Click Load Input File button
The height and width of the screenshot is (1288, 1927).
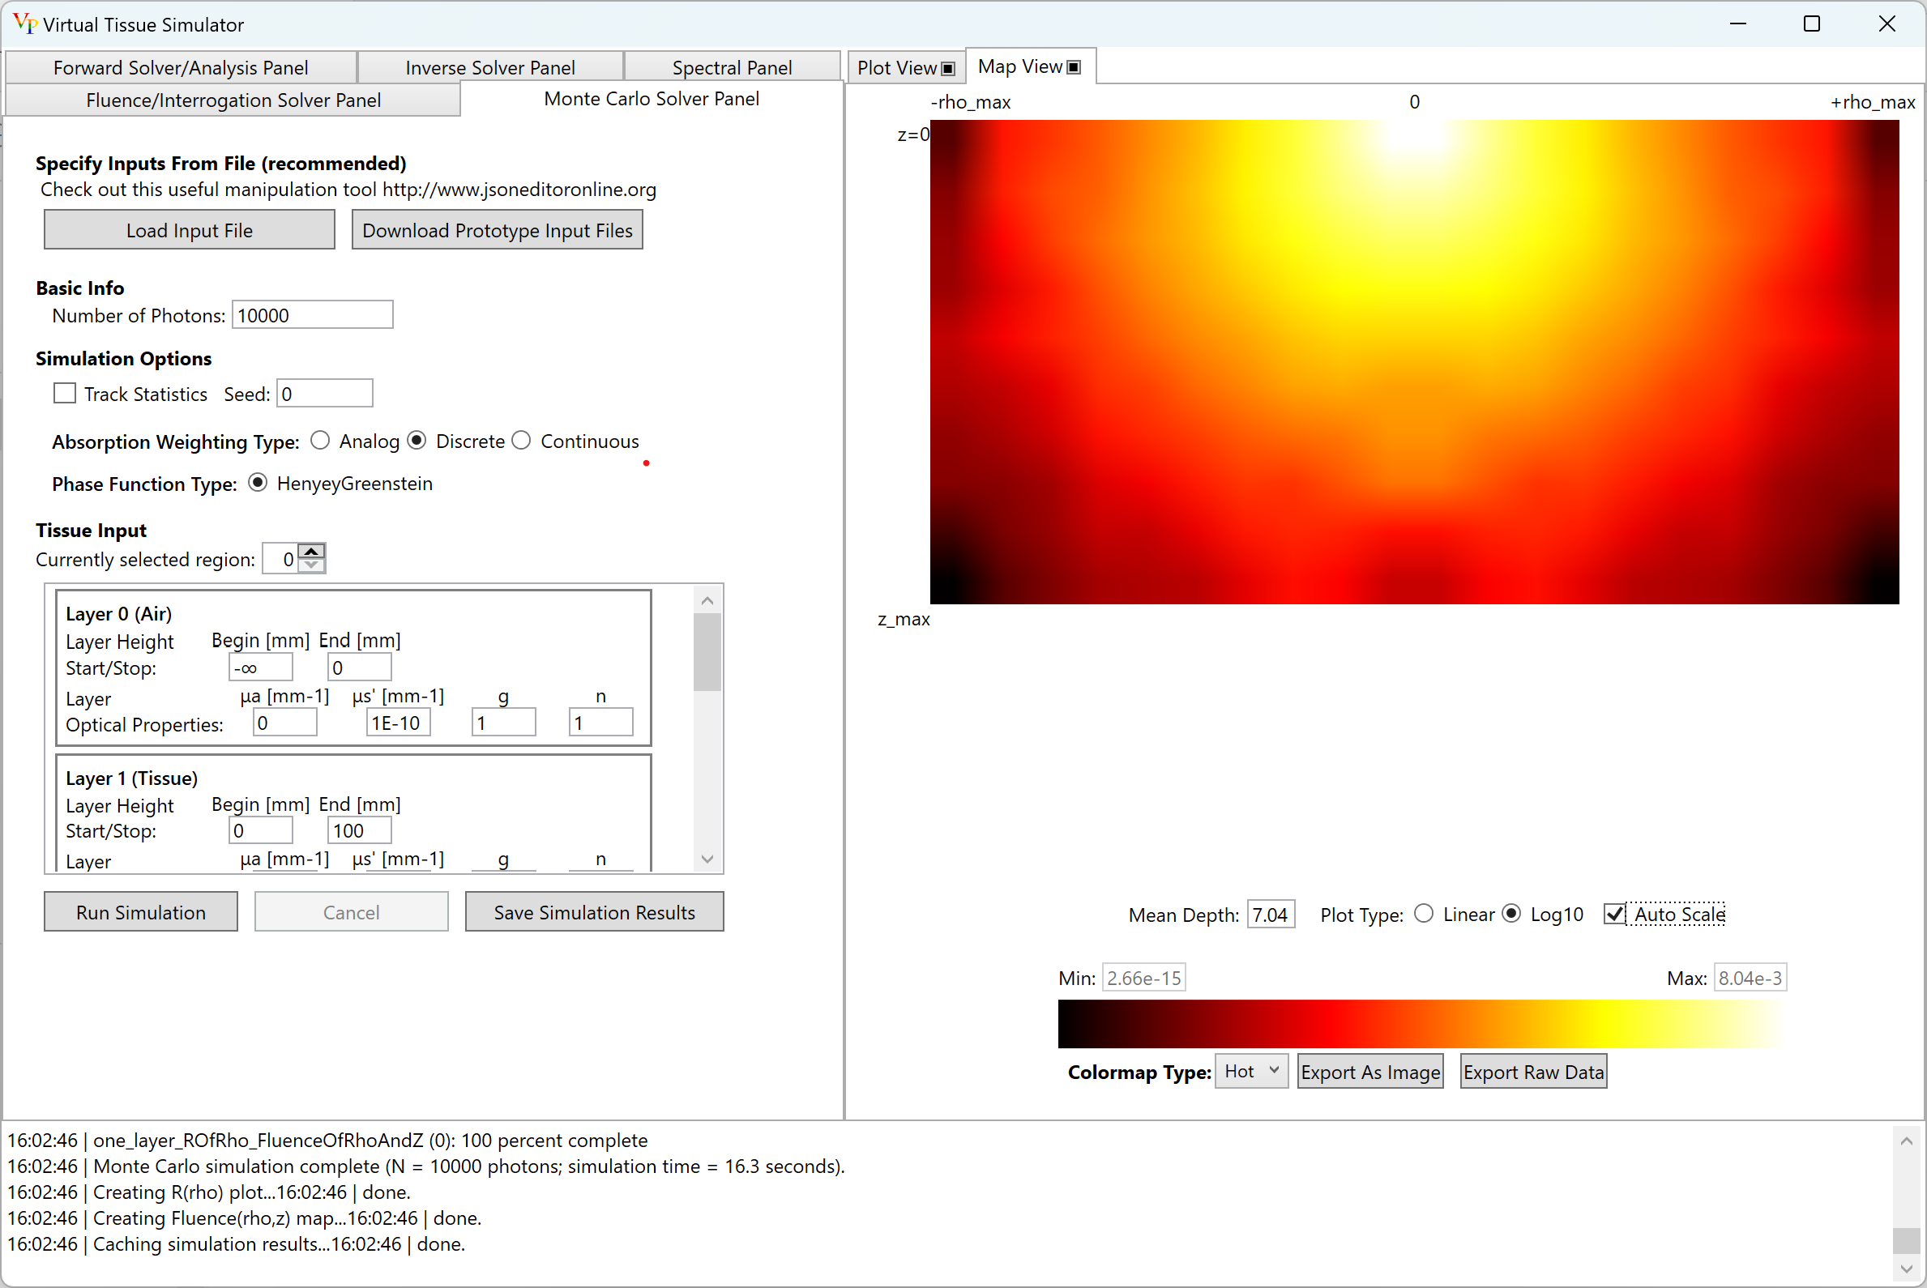pyautogui.click(x=190, y=230)
